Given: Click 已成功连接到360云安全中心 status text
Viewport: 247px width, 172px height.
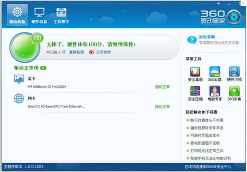Looking at the screenshot, I should [x=208, y=167].
